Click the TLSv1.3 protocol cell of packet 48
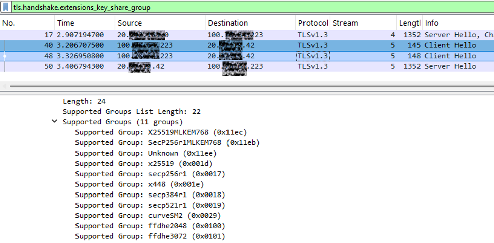Screen dimensions: 494x243 (313, 56)
